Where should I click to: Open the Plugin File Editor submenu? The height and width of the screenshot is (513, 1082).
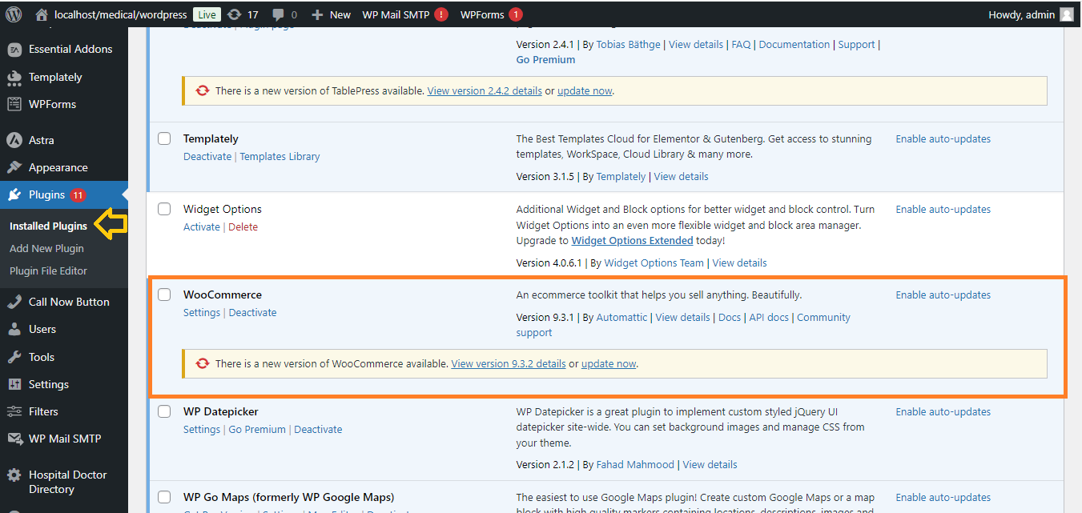48,271
